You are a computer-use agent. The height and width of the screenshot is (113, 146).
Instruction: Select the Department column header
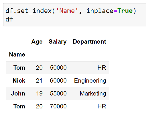pos(89,42)
